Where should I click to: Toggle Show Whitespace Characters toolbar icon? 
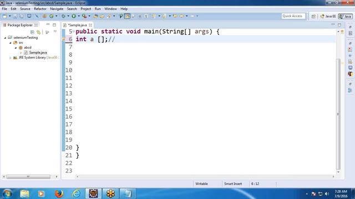coord(146,16)
